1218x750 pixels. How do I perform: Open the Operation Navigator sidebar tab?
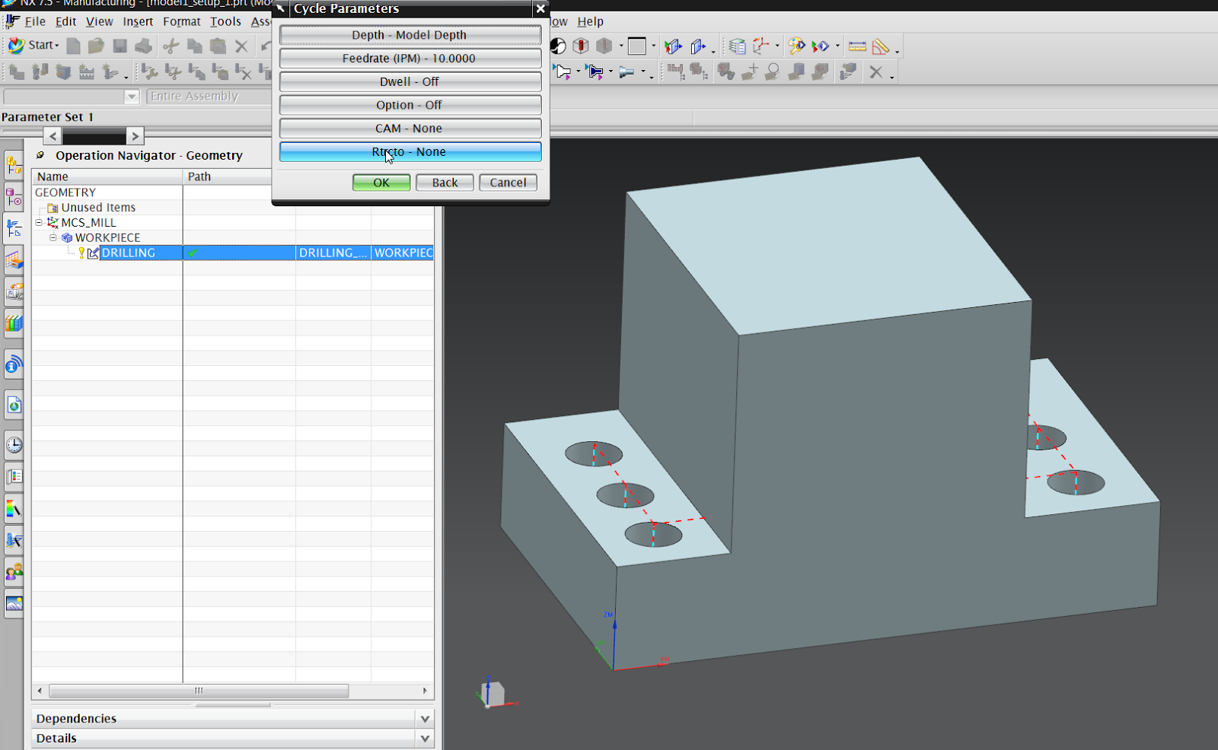14,228
